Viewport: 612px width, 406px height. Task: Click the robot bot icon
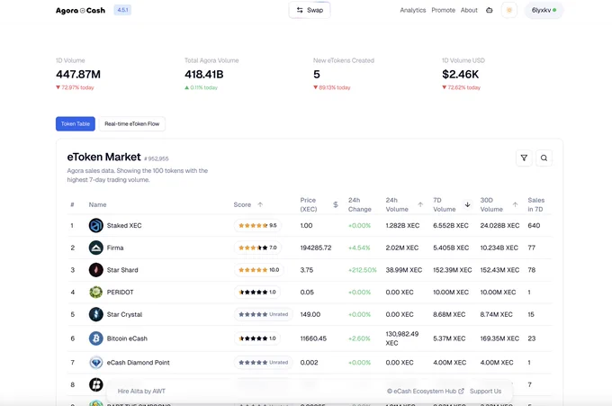[x=489, y=10]
